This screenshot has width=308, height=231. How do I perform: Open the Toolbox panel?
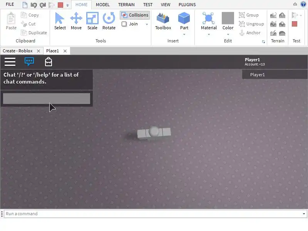[x=163, y=21]
